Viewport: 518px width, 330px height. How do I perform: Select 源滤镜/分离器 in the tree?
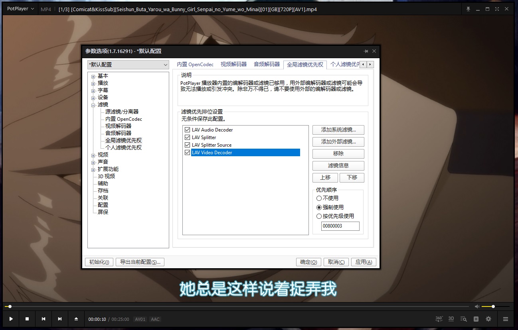pos(122,112)
